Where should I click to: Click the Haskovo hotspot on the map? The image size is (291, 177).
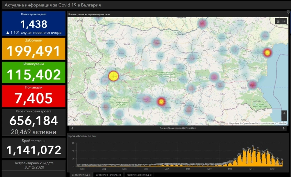pos(189,110)
